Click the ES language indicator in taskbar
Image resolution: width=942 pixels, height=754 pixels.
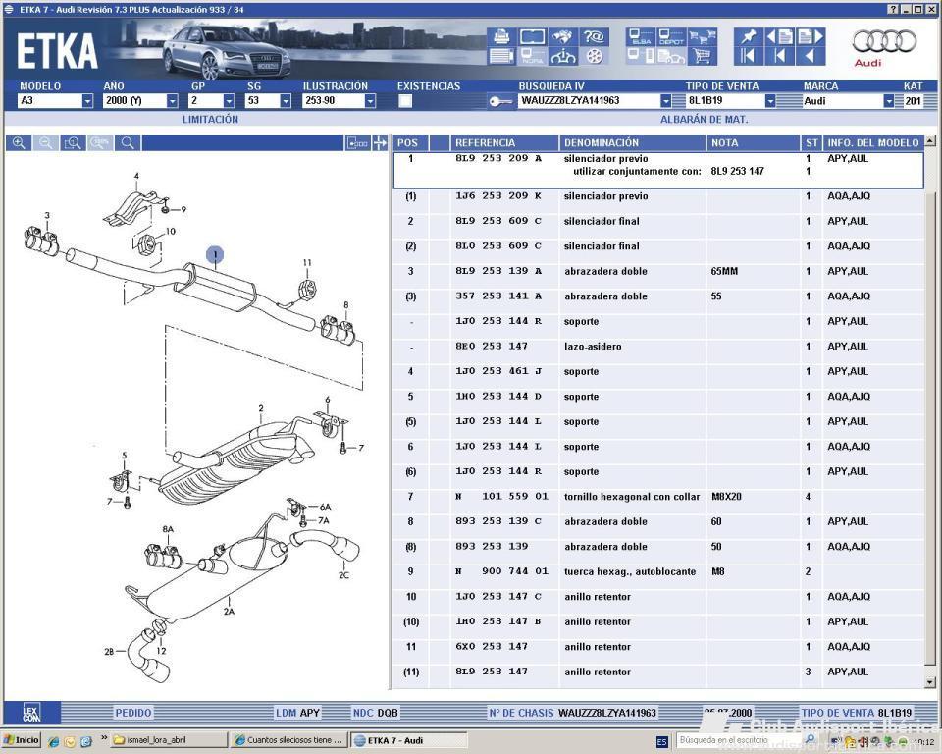click(x=662, y=742)
